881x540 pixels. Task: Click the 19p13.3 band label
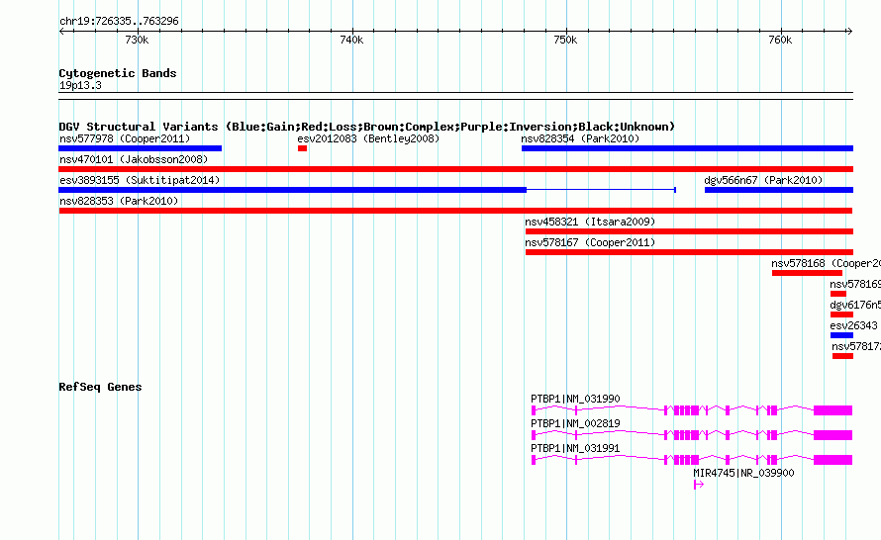pos(80,85)
